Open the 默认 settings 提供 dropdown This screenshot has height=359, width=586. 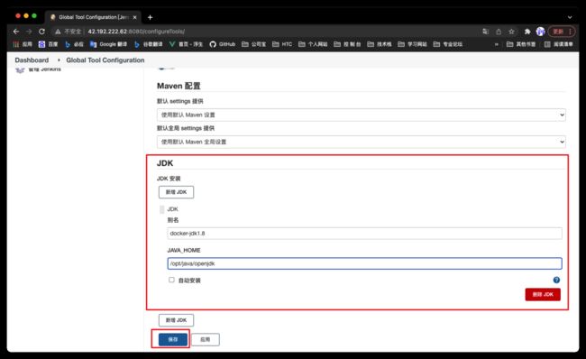click(361, 115)
